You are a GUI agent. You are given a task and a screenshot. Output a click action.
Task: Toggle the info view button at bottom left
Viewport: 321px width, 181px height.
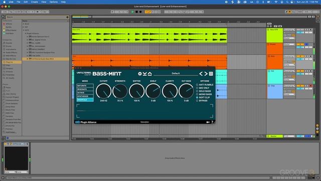[3, 177]
